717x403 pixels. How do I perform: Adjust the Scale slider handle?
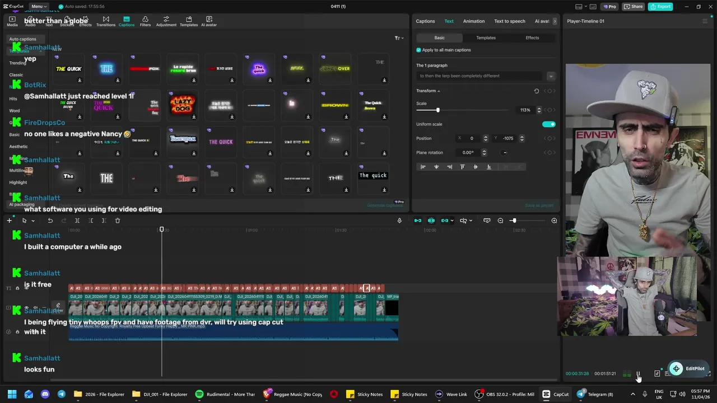[x=438, y=110]
